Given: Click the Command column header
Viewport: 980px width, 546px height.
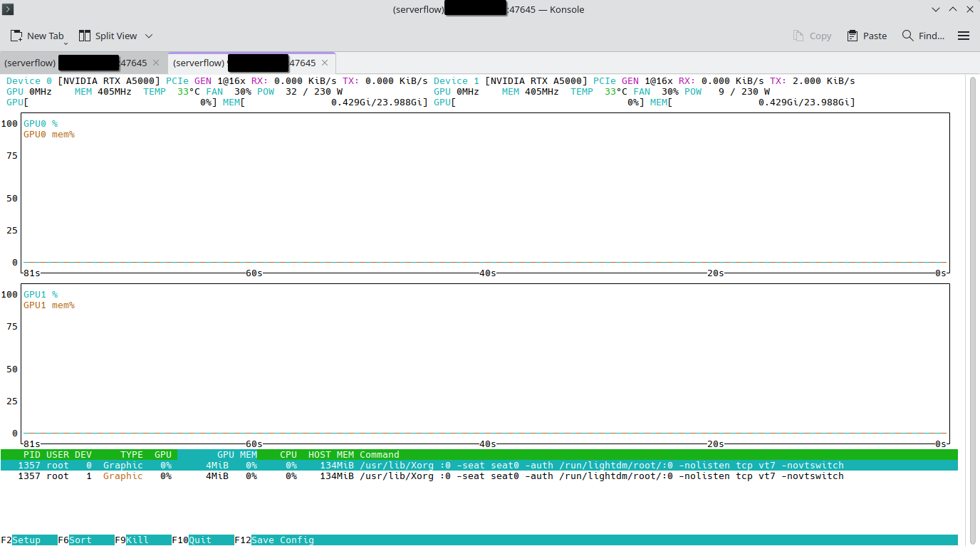Looking at the screenshot, I should (380, 455).
